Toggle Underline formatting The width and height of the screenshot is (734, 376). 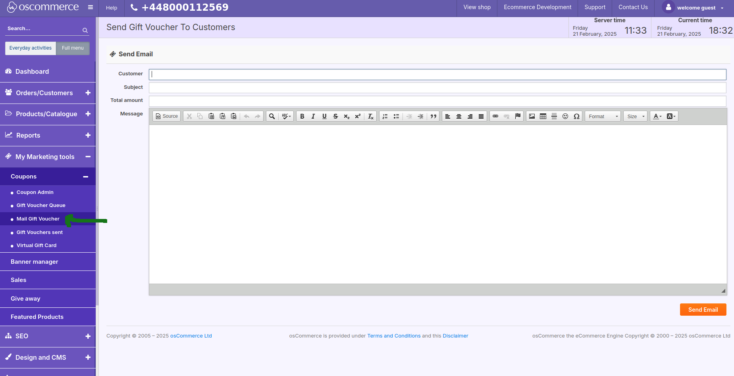tap(324, 116)
